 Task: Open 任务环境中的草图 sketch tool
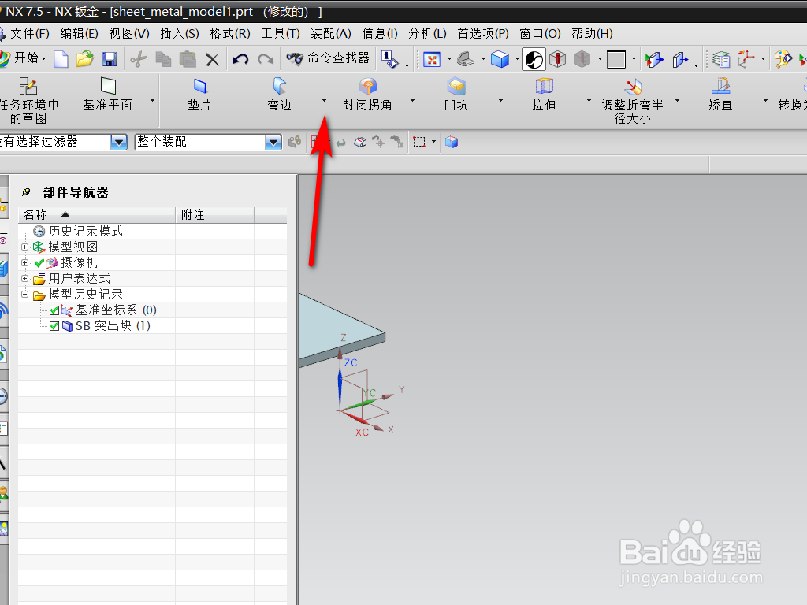click(28, 101)
